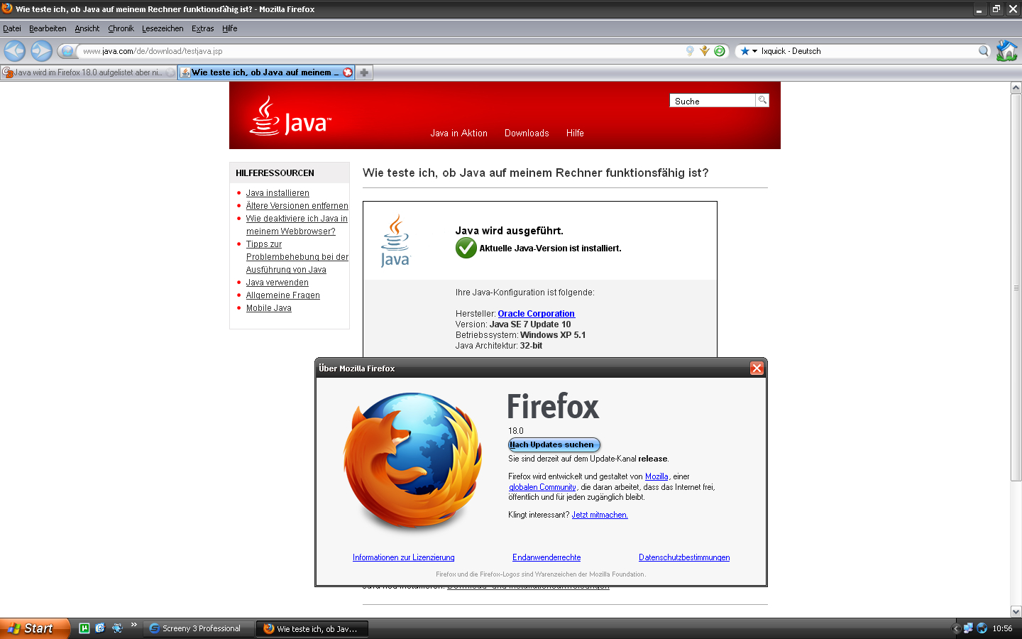1022x639 pixels.
Task: Close the active Java test tab
Action: (x=348, y=72)
